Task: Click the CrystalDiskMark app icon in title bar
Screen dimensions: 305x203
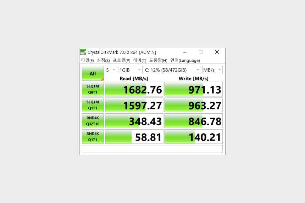Action: pyautogui.click(x=83, y=52)
